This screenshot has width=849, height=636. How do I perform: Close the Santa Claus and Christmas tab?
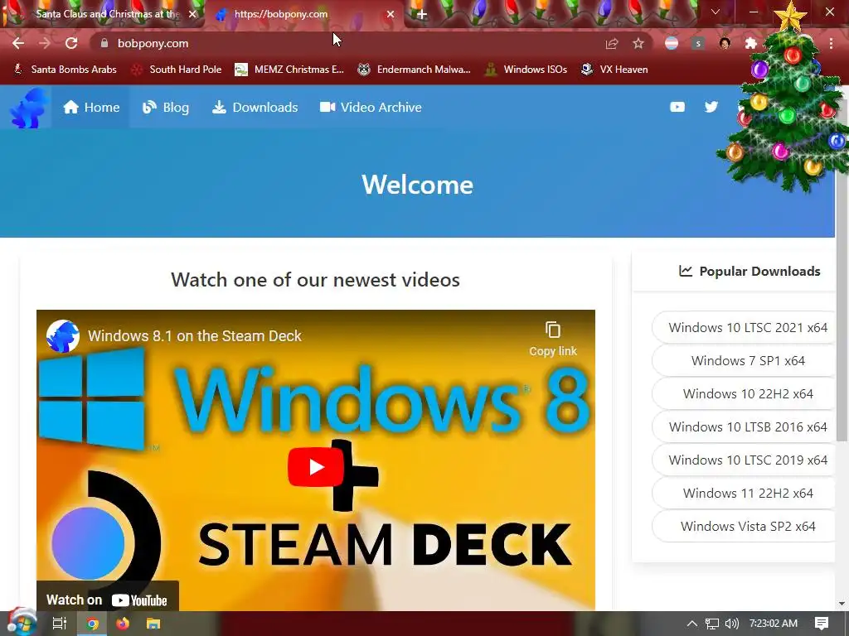tap(192, 14)
